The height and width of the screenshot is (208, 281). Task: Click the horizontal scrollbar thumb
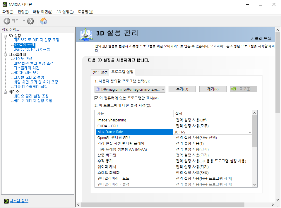[x=162, y=204]
